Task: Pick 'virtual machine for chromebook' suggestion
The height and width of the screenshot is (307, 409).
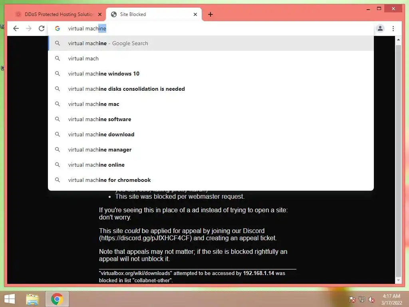Action: pyautogui.click(x=211, y=180)
